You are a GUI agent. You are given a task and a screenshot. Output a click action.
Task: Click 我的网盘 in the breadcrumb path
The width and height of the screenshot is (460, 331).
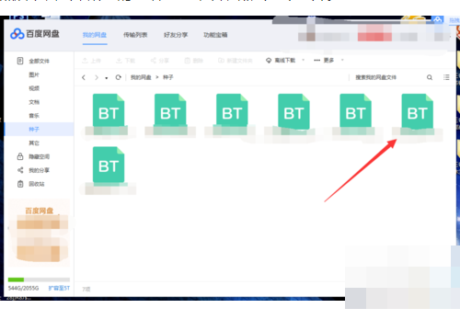(141, 77)
